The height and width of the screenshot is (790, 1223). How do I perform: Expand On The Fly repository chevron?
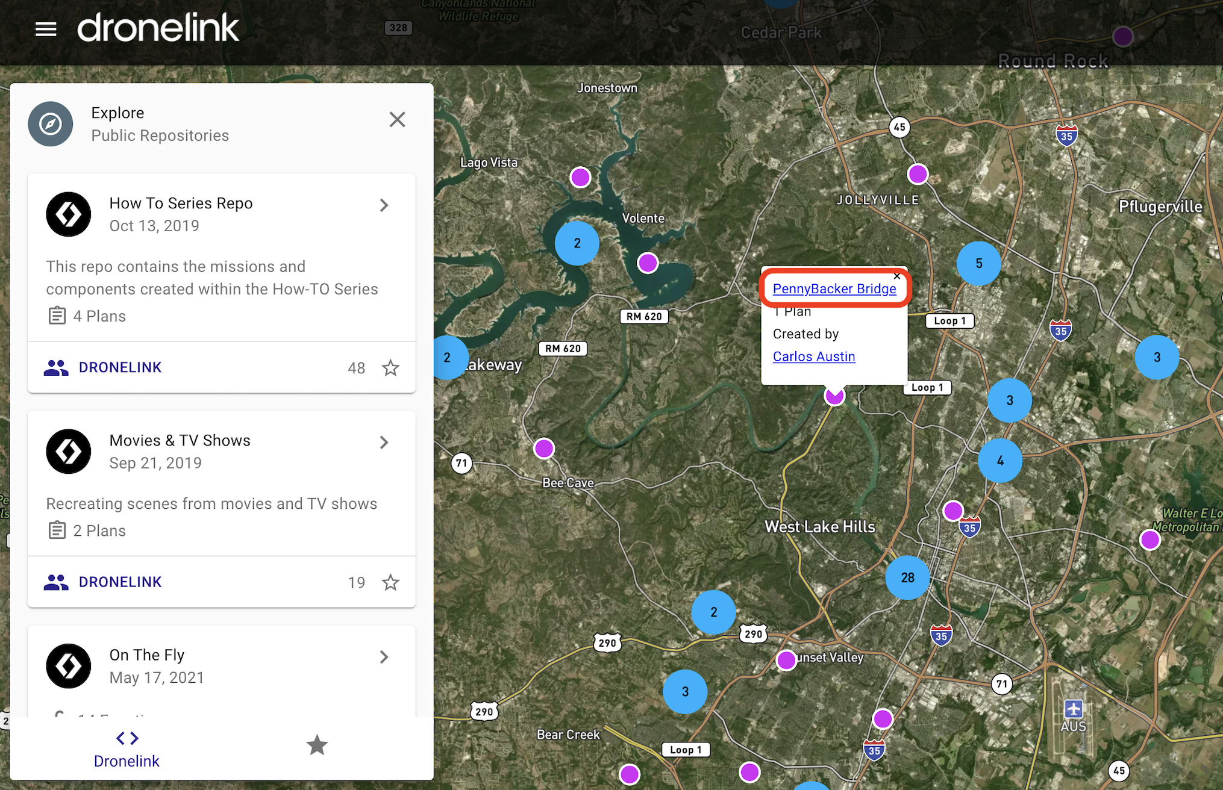(x=384, y=657)
